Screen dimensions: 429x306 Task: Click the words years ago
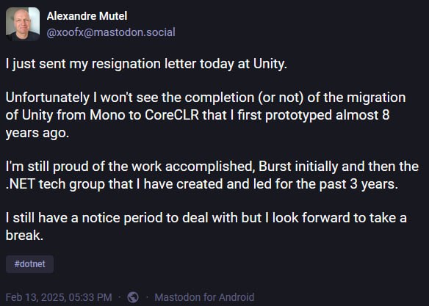[37, 133]
